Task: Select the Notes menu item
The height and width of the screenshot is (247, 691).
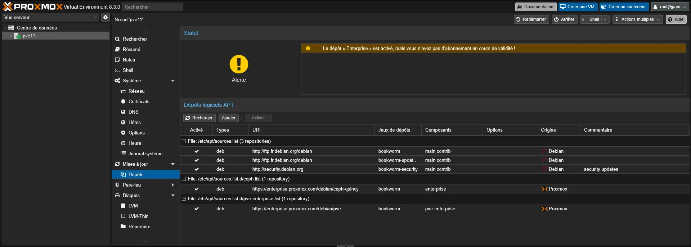Action: [x=129, y=60]
